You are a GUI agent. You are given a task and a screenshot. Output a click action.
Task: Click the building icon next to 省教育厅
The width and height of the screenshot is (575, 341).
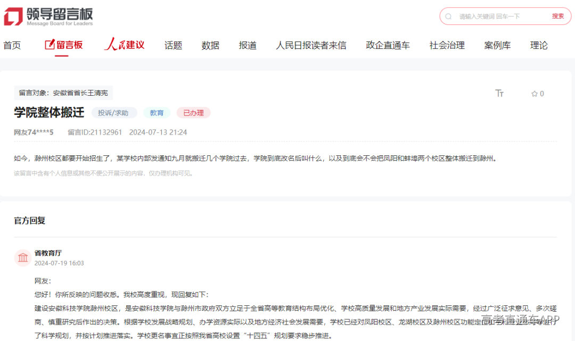tap(22, 257)
